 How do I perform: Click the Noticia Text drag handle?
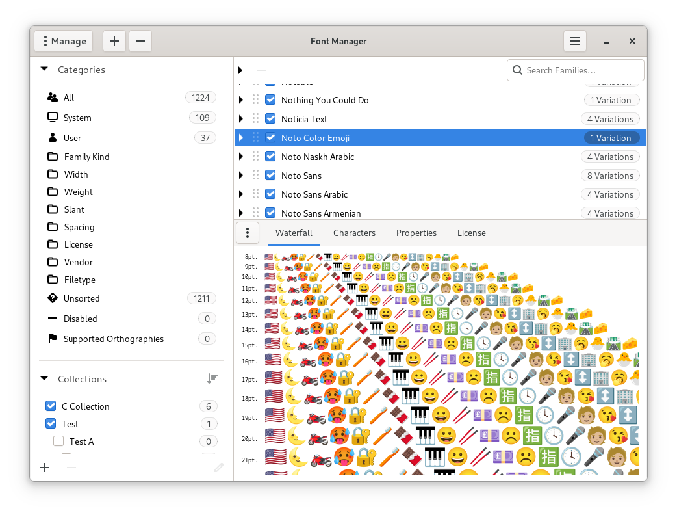[255, 118]
